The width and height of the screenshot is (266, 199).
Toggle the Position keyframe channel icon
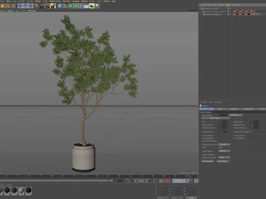point(175,181)
